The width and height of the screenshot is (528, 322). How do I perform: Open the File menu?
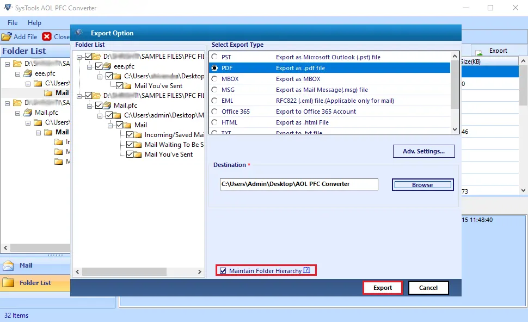13,22
